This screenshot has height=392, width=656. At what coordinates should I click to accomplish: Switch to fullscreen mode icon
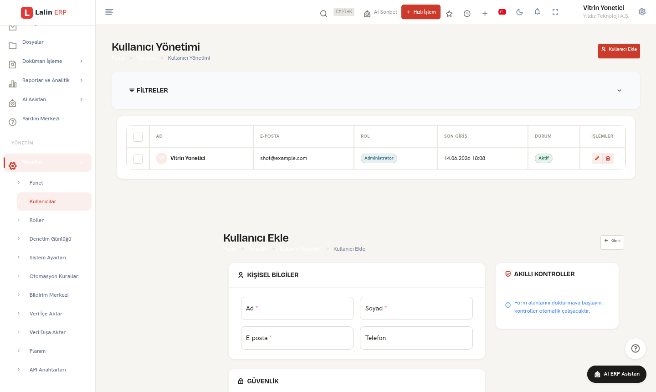555,12
